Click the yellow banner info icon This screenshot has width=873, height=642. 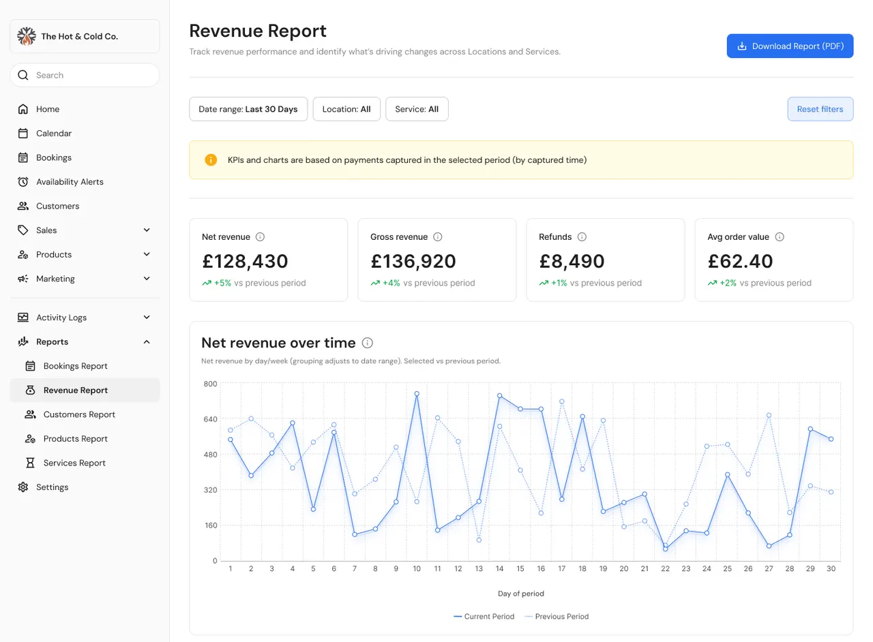(x=211, y=160)
